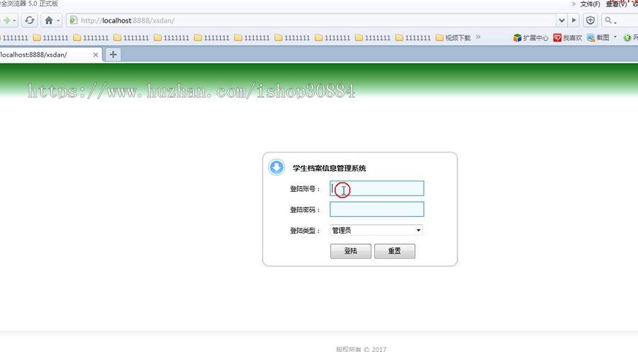Viewport: 638px width, 352px height.
Task: Show more bookmarks via the » chevron
Action: click(478, 37)
